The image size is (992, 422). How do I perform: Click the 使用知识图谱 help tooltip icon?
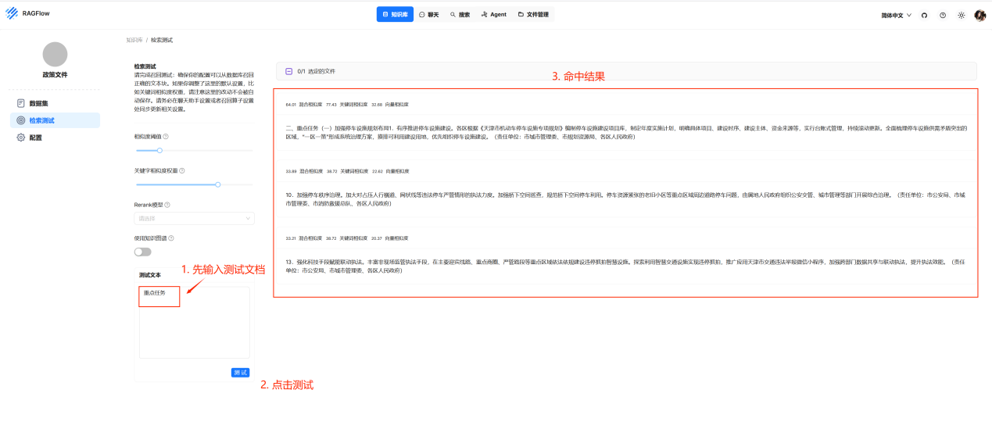pos(171,238)
